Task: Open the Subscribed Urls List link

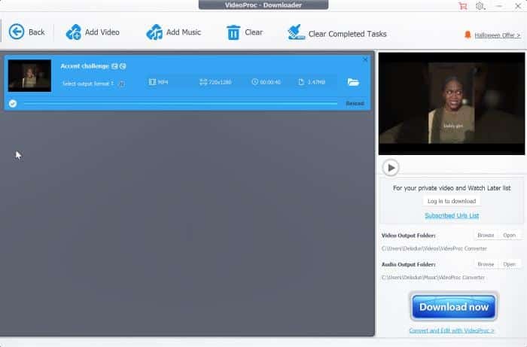Action: tap(452, 216)
